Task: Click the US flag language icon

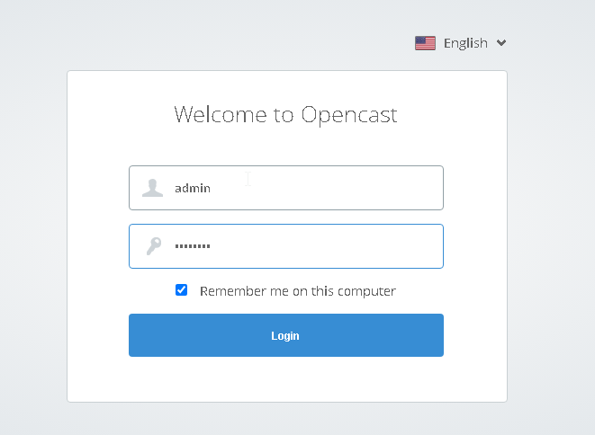Action: point(425,43)
